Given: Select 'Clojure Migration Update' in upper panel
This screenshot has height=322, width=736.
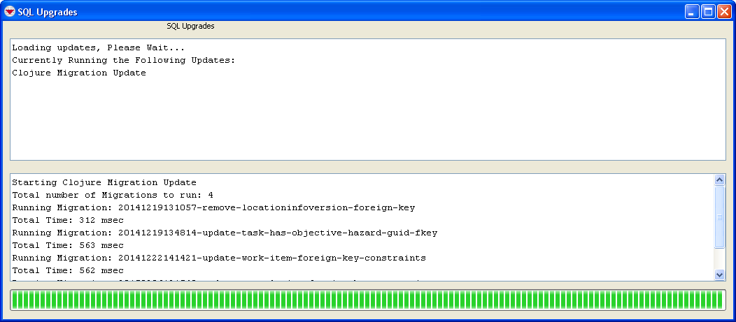Looking at the screenshot, I should pos(79,73).
